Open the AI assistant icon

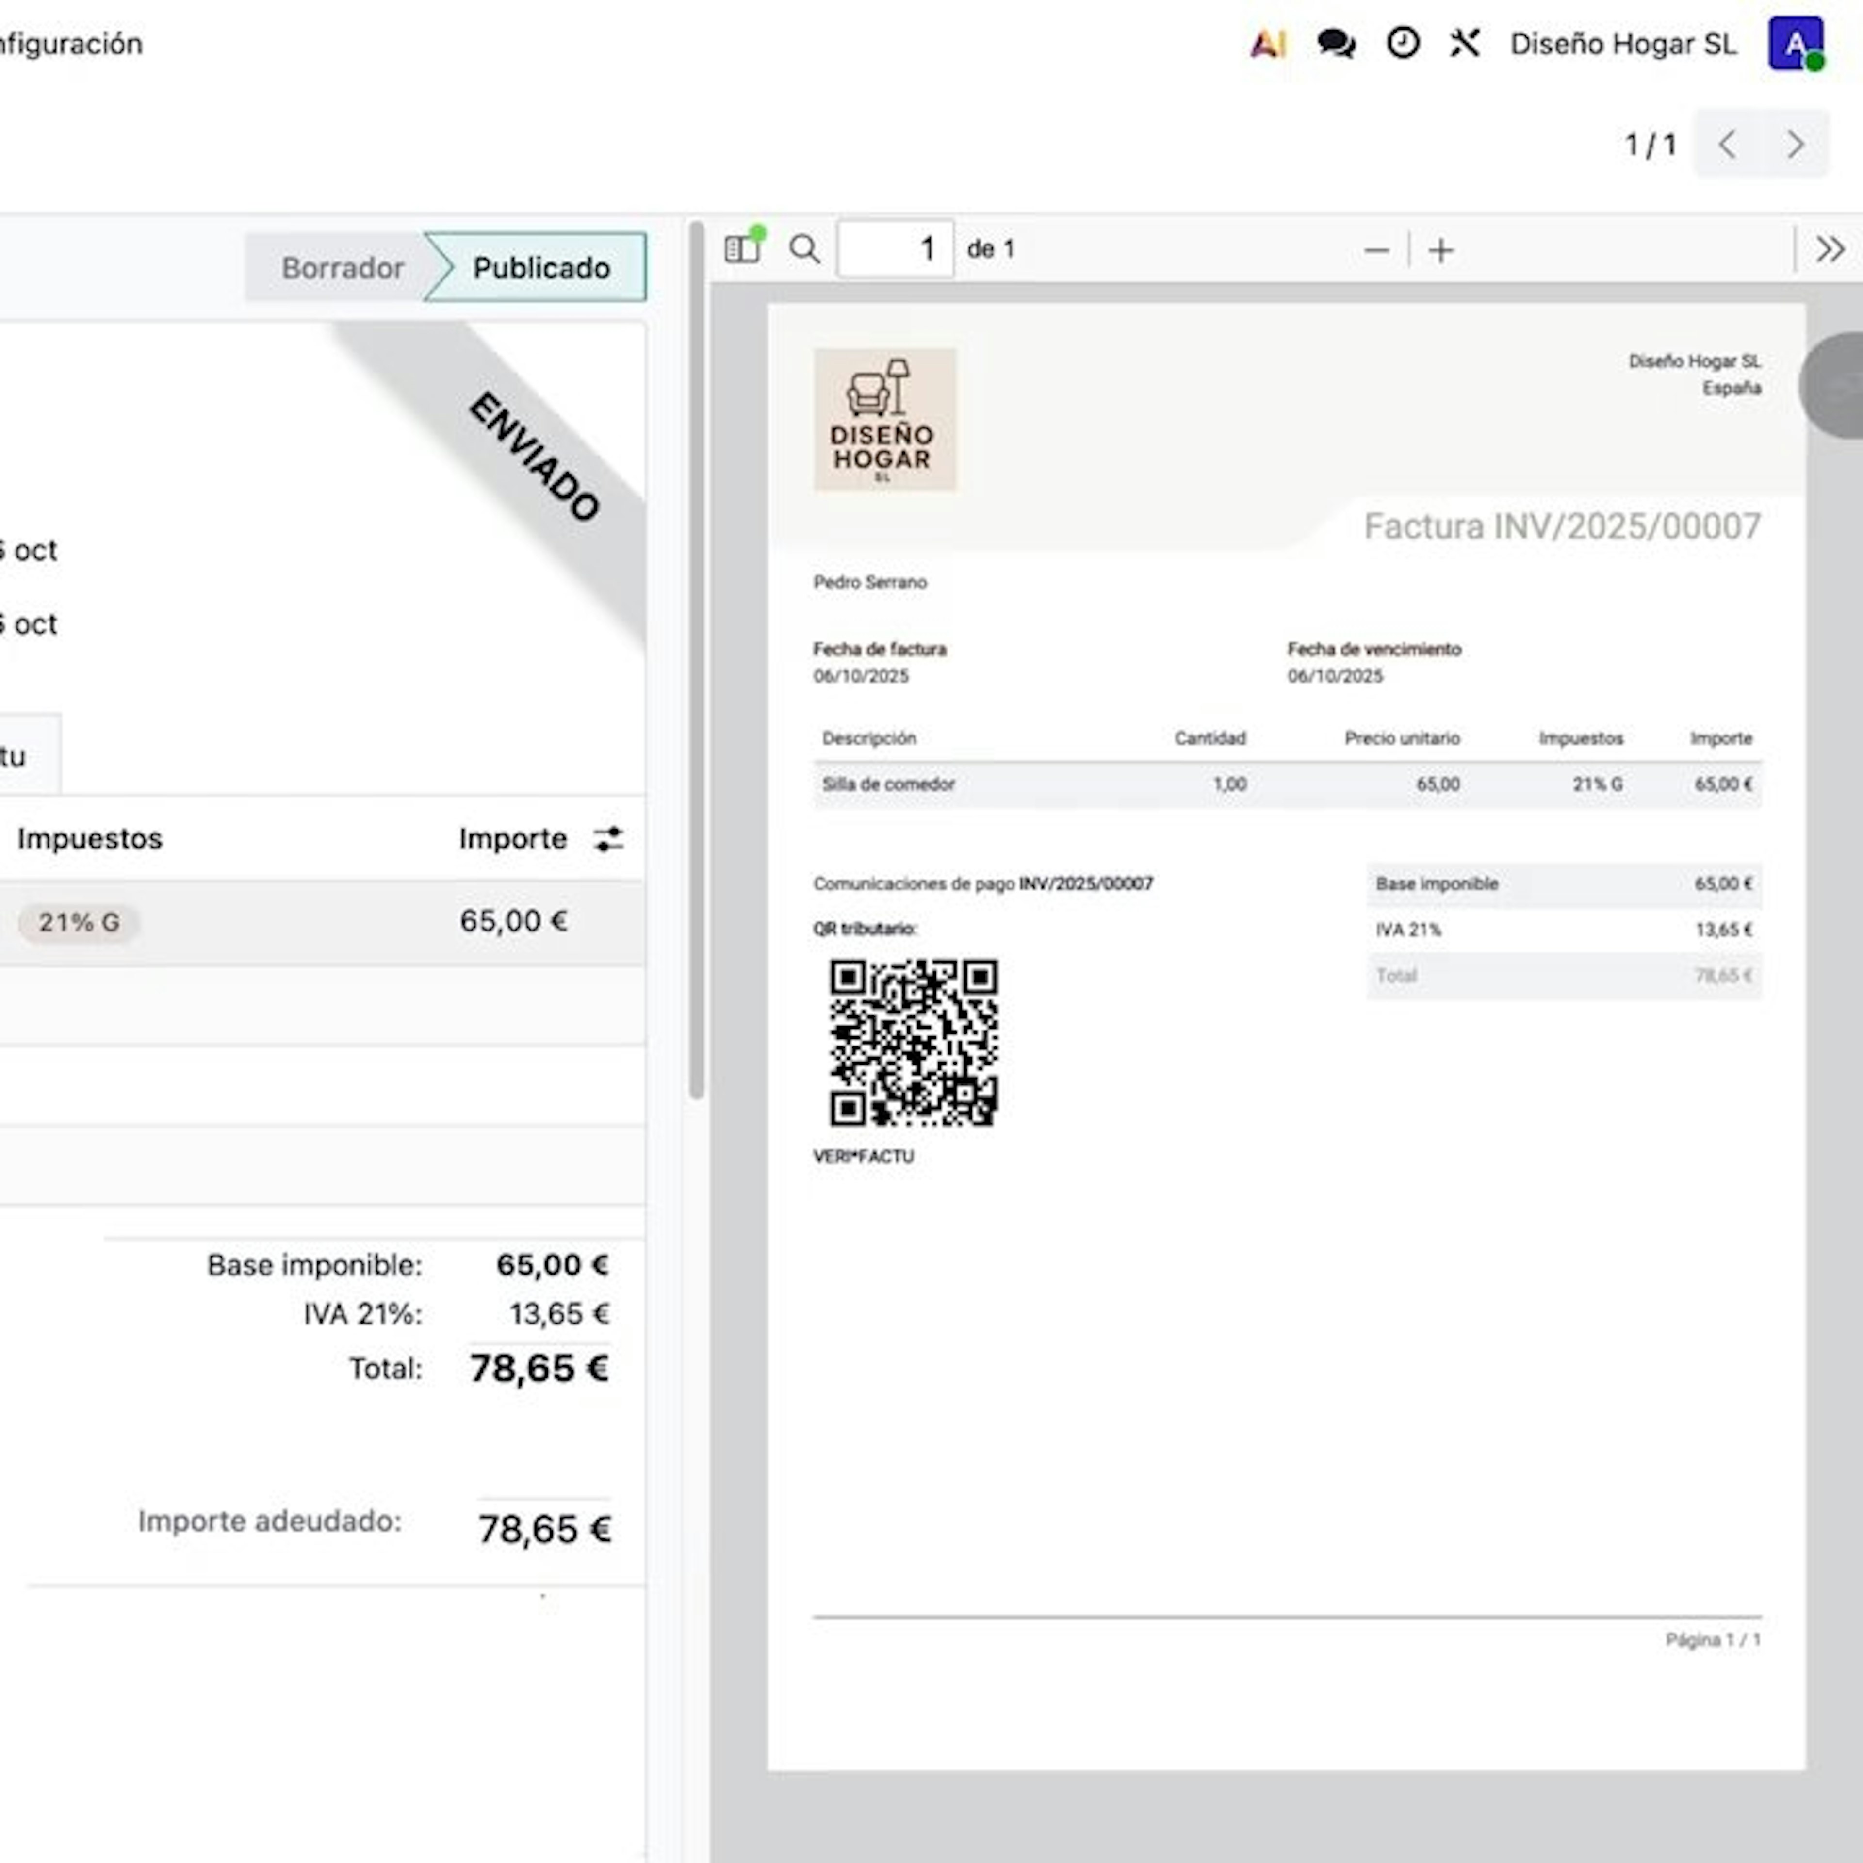click(1267, 43)
